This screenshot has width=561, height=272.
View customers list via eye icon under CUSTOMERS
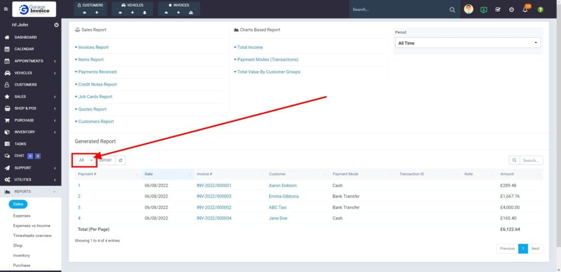pos(85,13)
